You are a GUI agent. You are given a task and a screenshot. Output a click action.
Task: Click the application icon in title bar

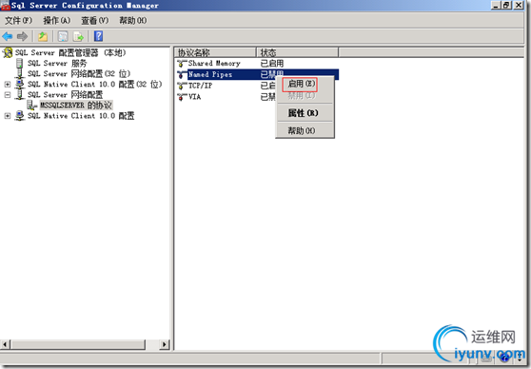pyautogui.click(x=6, y=6)
